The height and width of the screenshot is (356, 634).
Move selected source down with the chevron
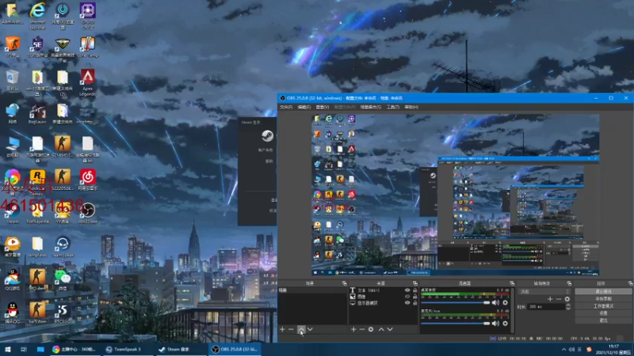(x=390, y=329)
